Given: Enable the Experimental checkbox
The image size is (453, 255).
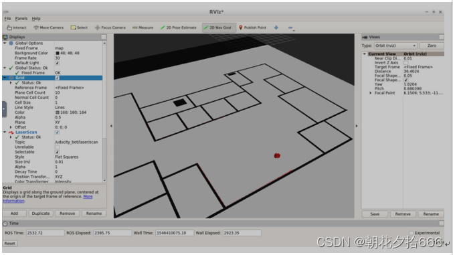Looking at the screenshot, I should coord(411,233).
